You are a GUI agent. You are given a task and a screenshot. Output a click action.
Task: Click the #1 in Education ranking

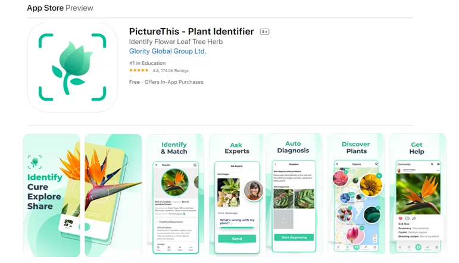click(x=147, y=63)
